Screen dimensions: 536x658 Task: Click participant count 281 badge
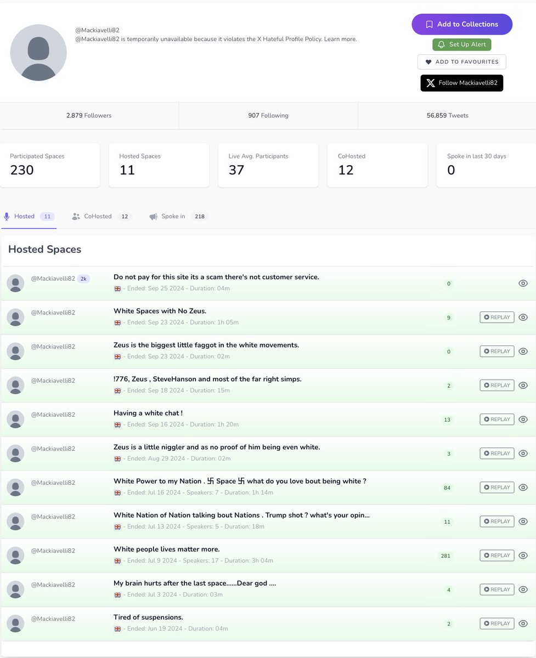[445, 555]
